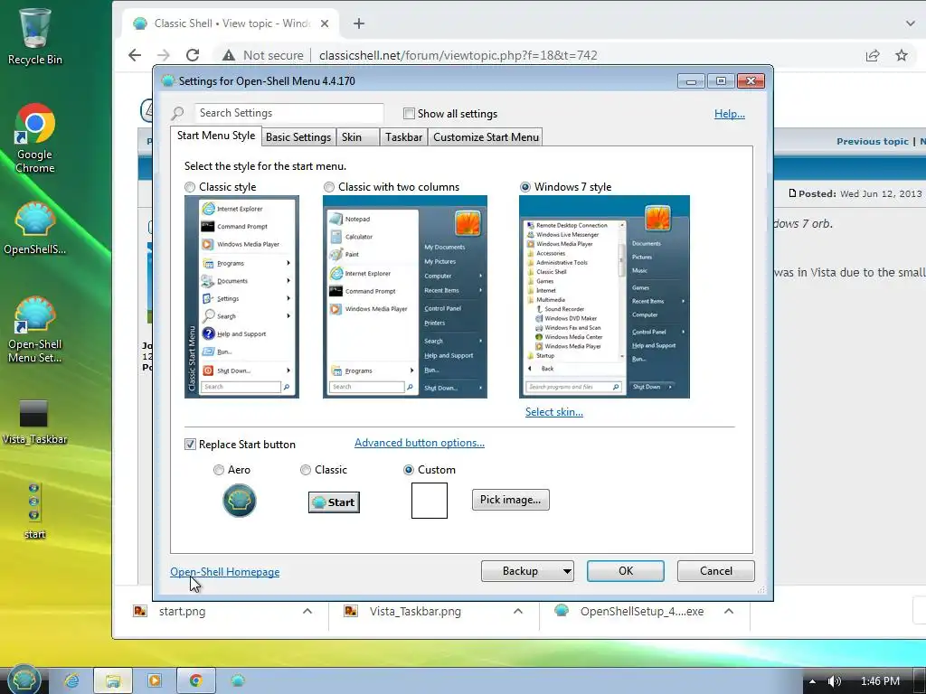
Task: Confirm settings with OK button
Action: pyautogui.click(x=626, y=571)
